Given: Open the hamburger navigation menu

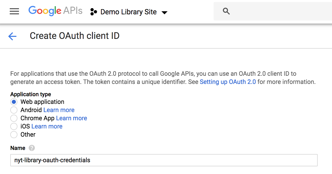Looking at the screenshot, I should pyautogui.click(x=14, y=11).
